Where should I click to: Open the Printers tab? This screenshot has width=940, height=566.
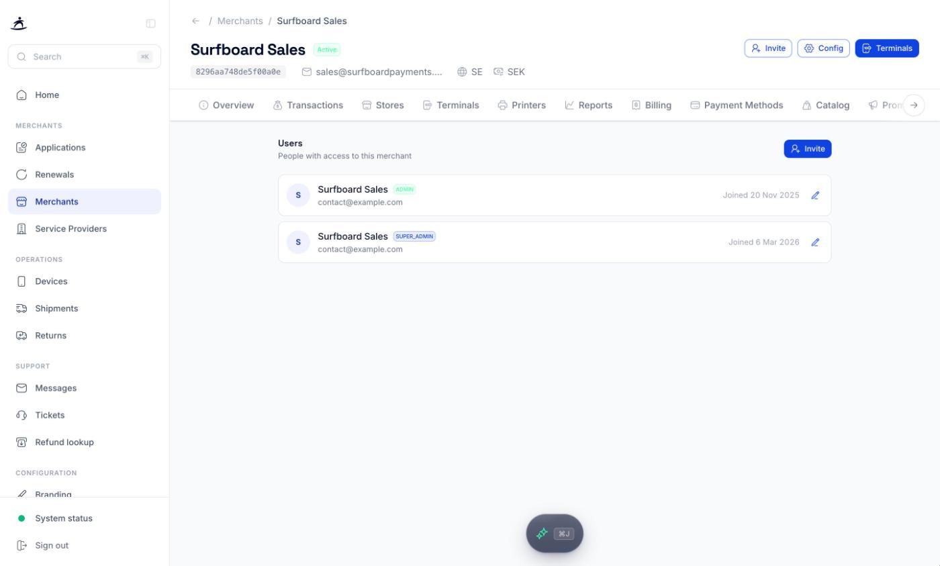(x=522, y=105)
